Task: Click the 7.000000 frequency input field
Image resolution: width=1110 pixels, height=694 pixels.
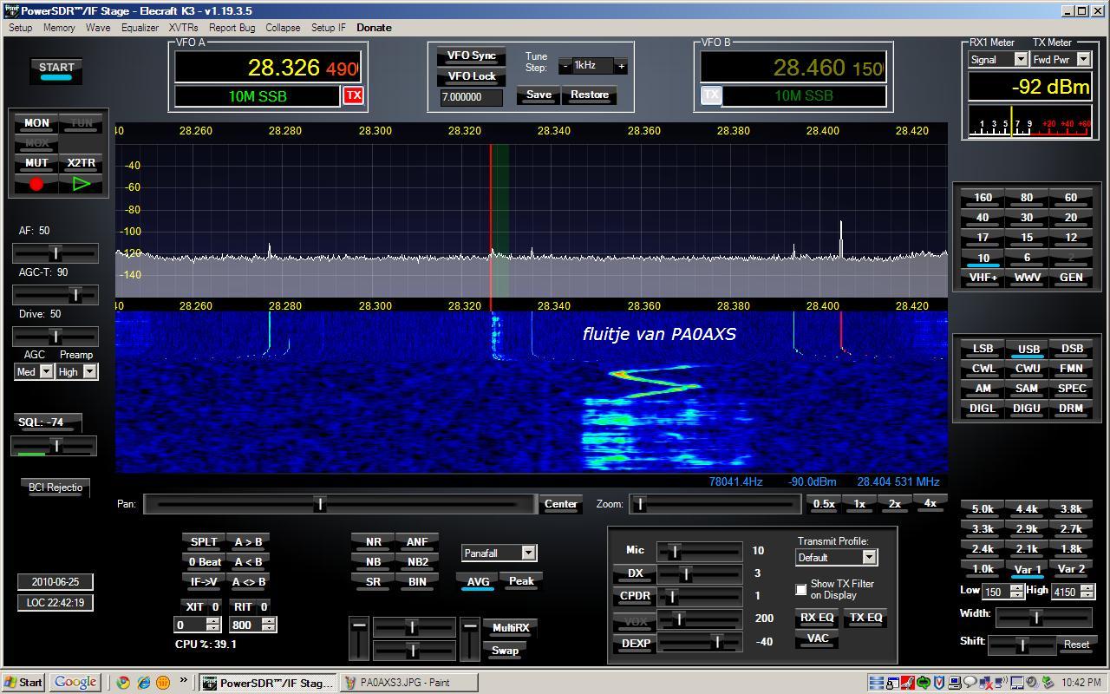Action: click(471, 97)
